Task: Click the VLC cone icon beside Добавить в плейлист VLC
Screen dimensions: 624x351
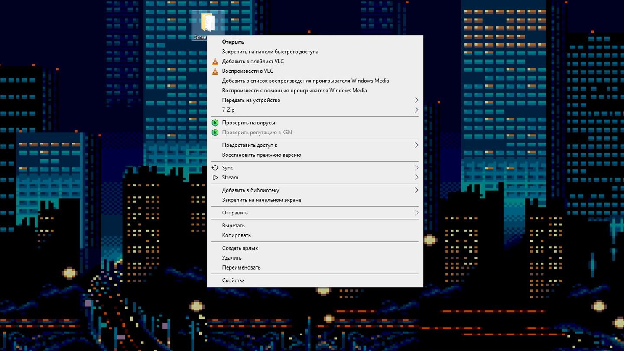Action: tap(215, 62)
